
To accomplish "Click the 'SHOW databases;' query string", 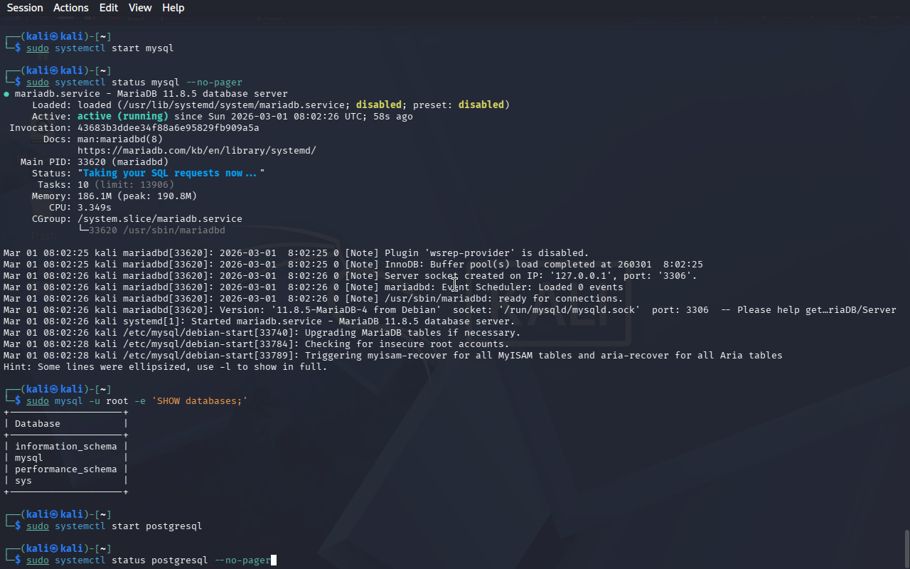I will (x=199, y=401).
